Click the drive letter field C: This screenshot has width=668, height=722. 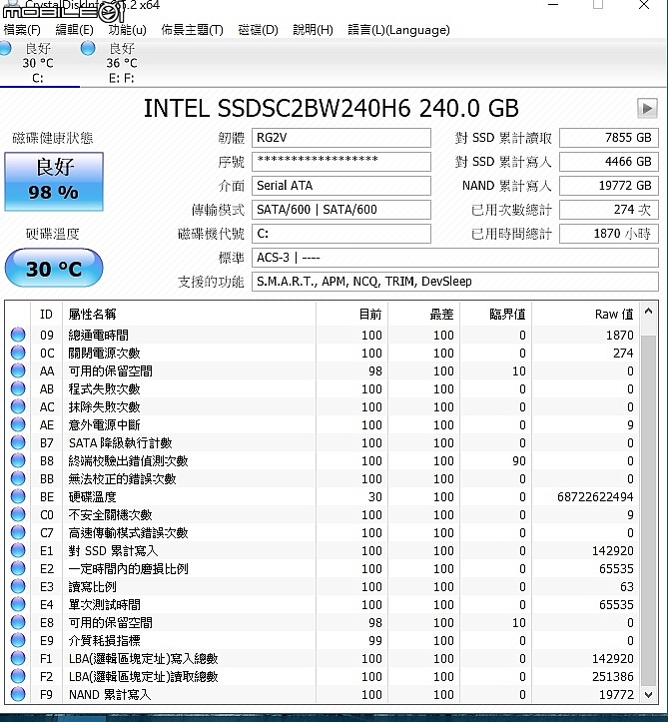341,234
